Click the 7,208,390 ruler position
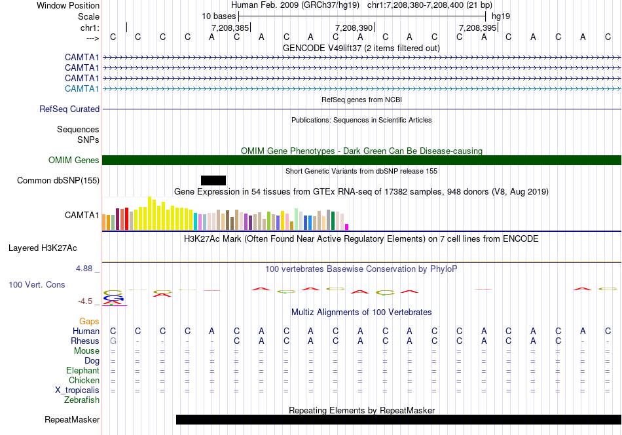622x435 pixels. 354,28
